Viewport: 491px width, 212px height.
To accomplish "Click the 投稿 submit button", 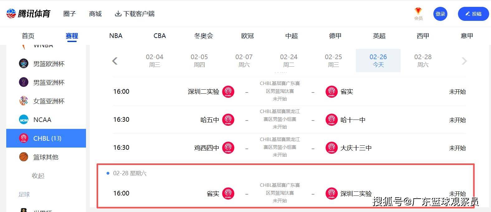I will (473, 14).
